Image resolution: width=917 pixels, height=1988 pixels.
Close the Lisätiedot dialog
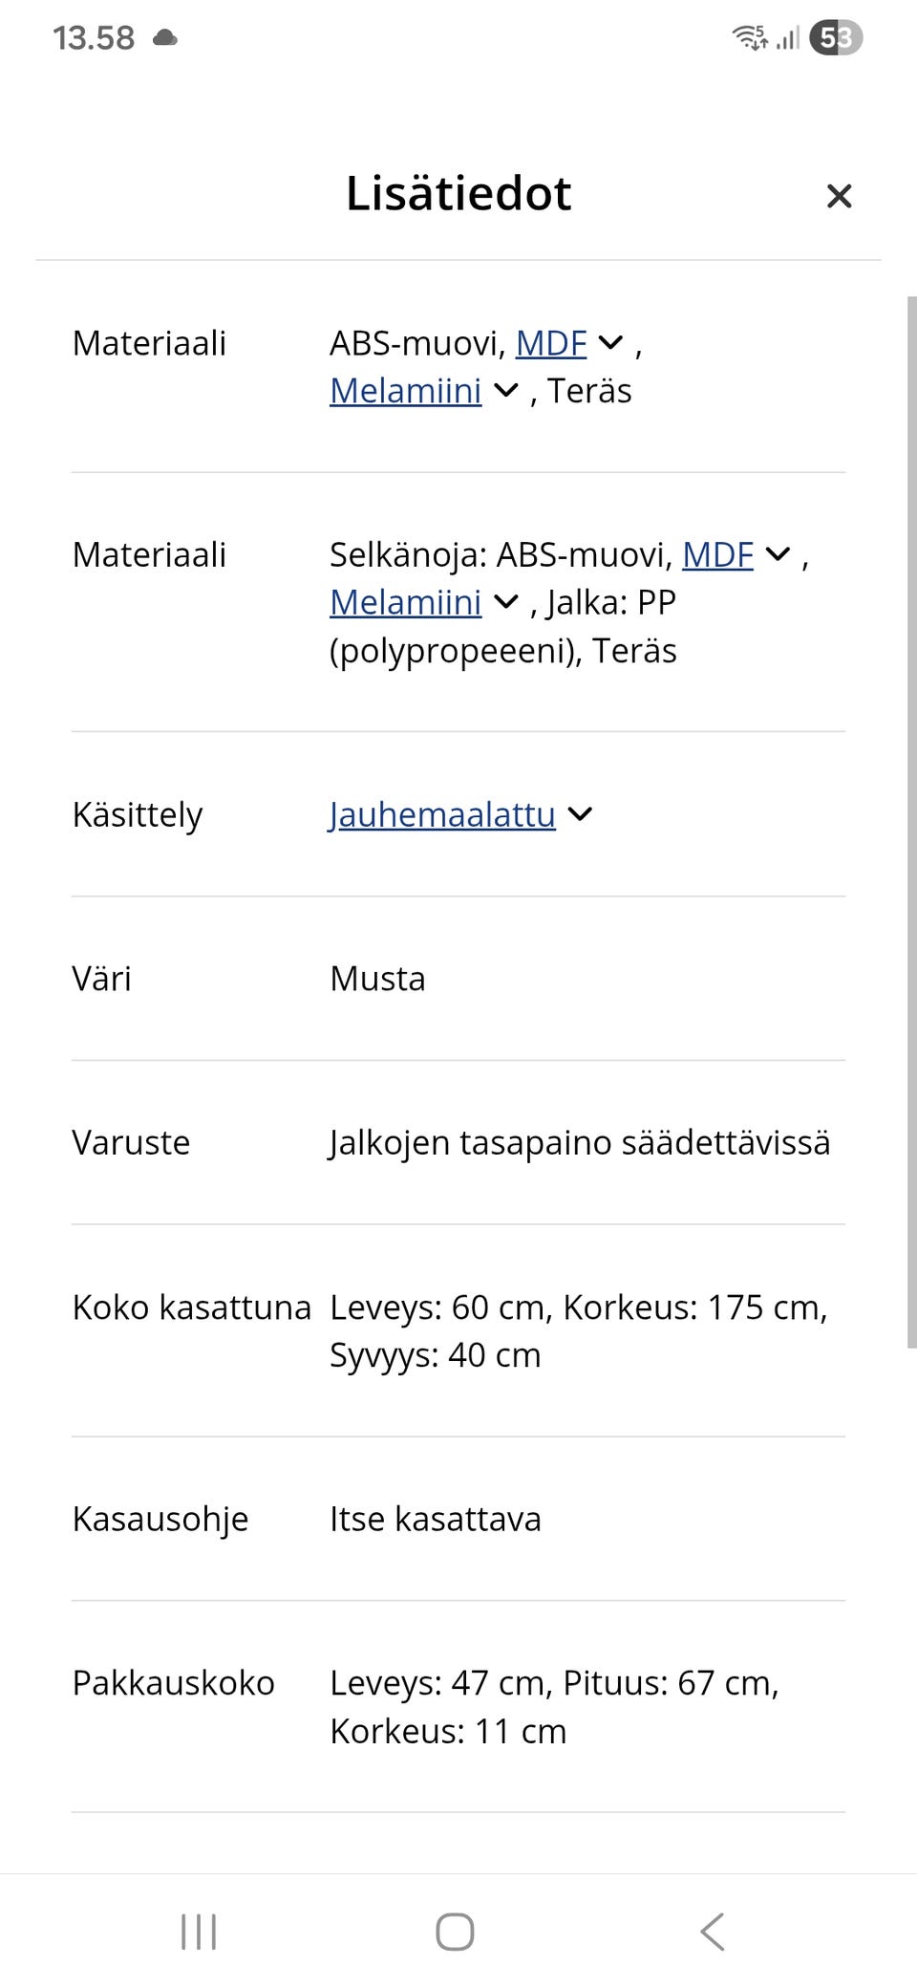[x=839, y=195]
